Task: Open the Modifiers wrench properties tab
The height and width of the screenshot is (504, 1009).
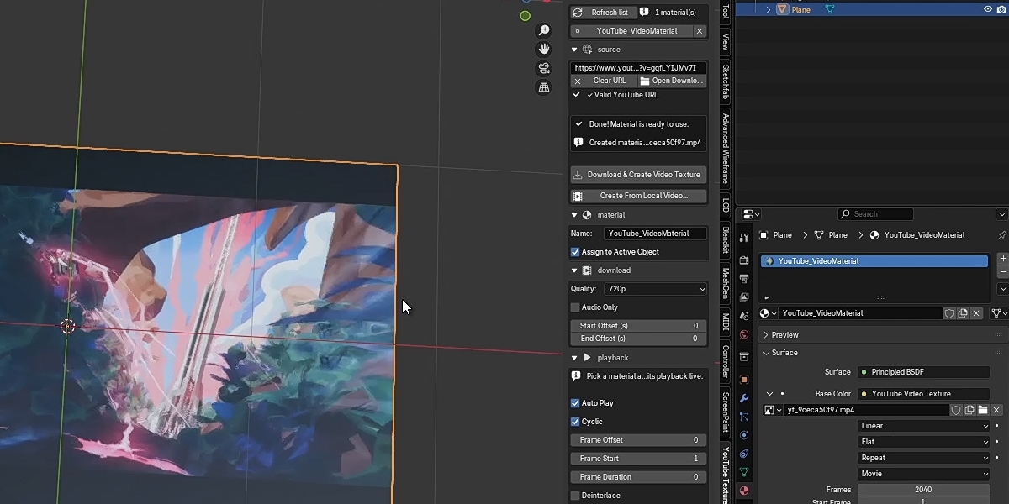Action: click(x=744, y=397)
